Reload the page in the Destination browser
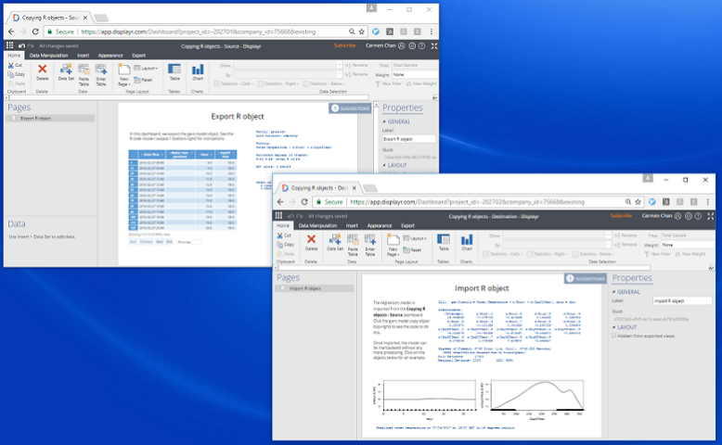722x445 pixels. click(x=304, y=201)
